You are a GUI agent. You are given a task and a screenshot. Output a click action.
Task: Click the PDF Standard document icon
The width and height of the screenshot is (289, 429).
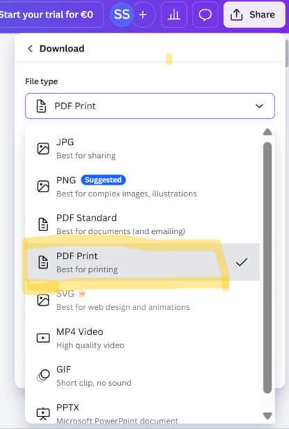coord(43,224)
